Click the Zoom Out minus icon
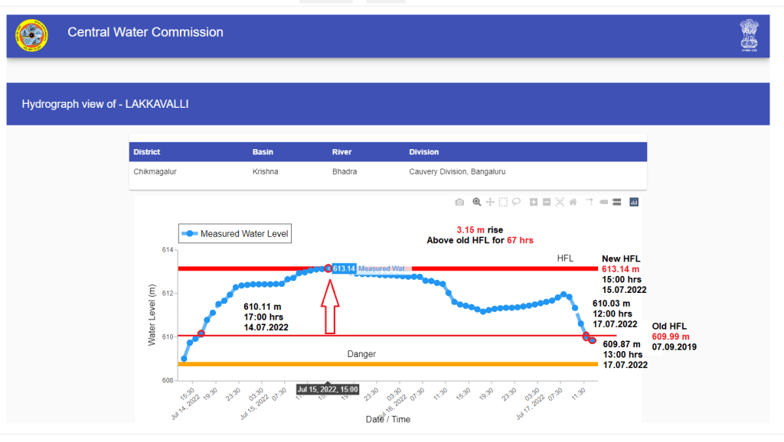784x442 pixels. [547, 202]
